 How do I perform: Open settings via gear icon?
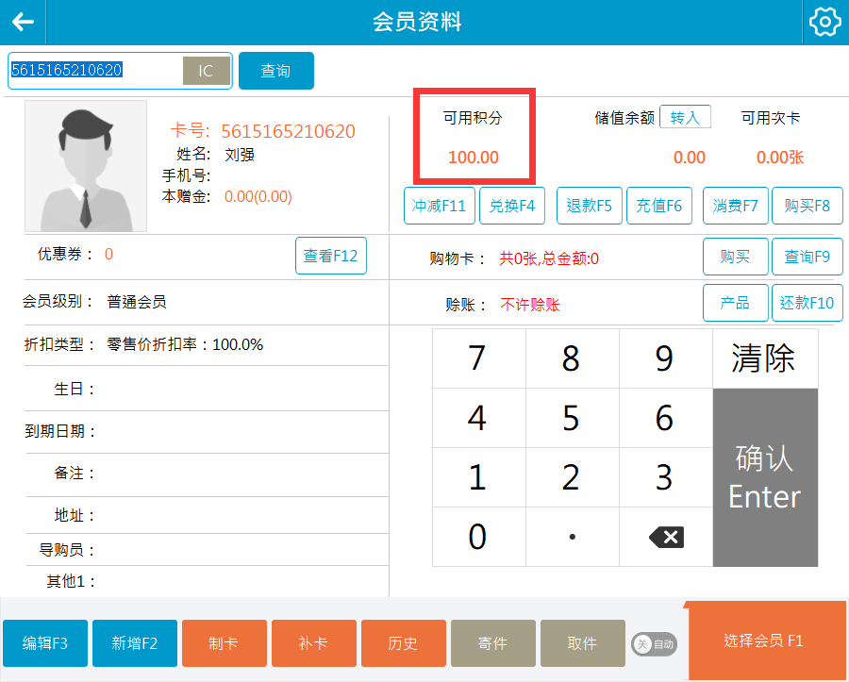[x=825, y=22]
